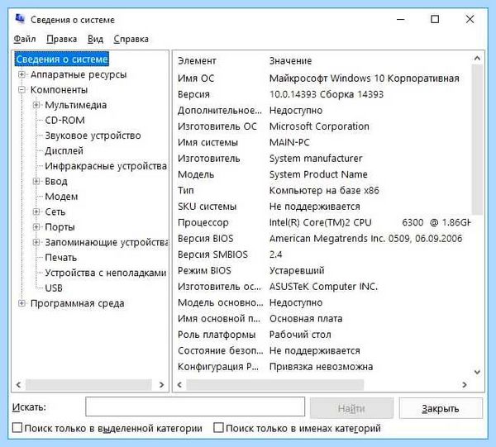Click details pane scroll up arrow
This screenshot has width=496, height=447.
click(477, 58)
